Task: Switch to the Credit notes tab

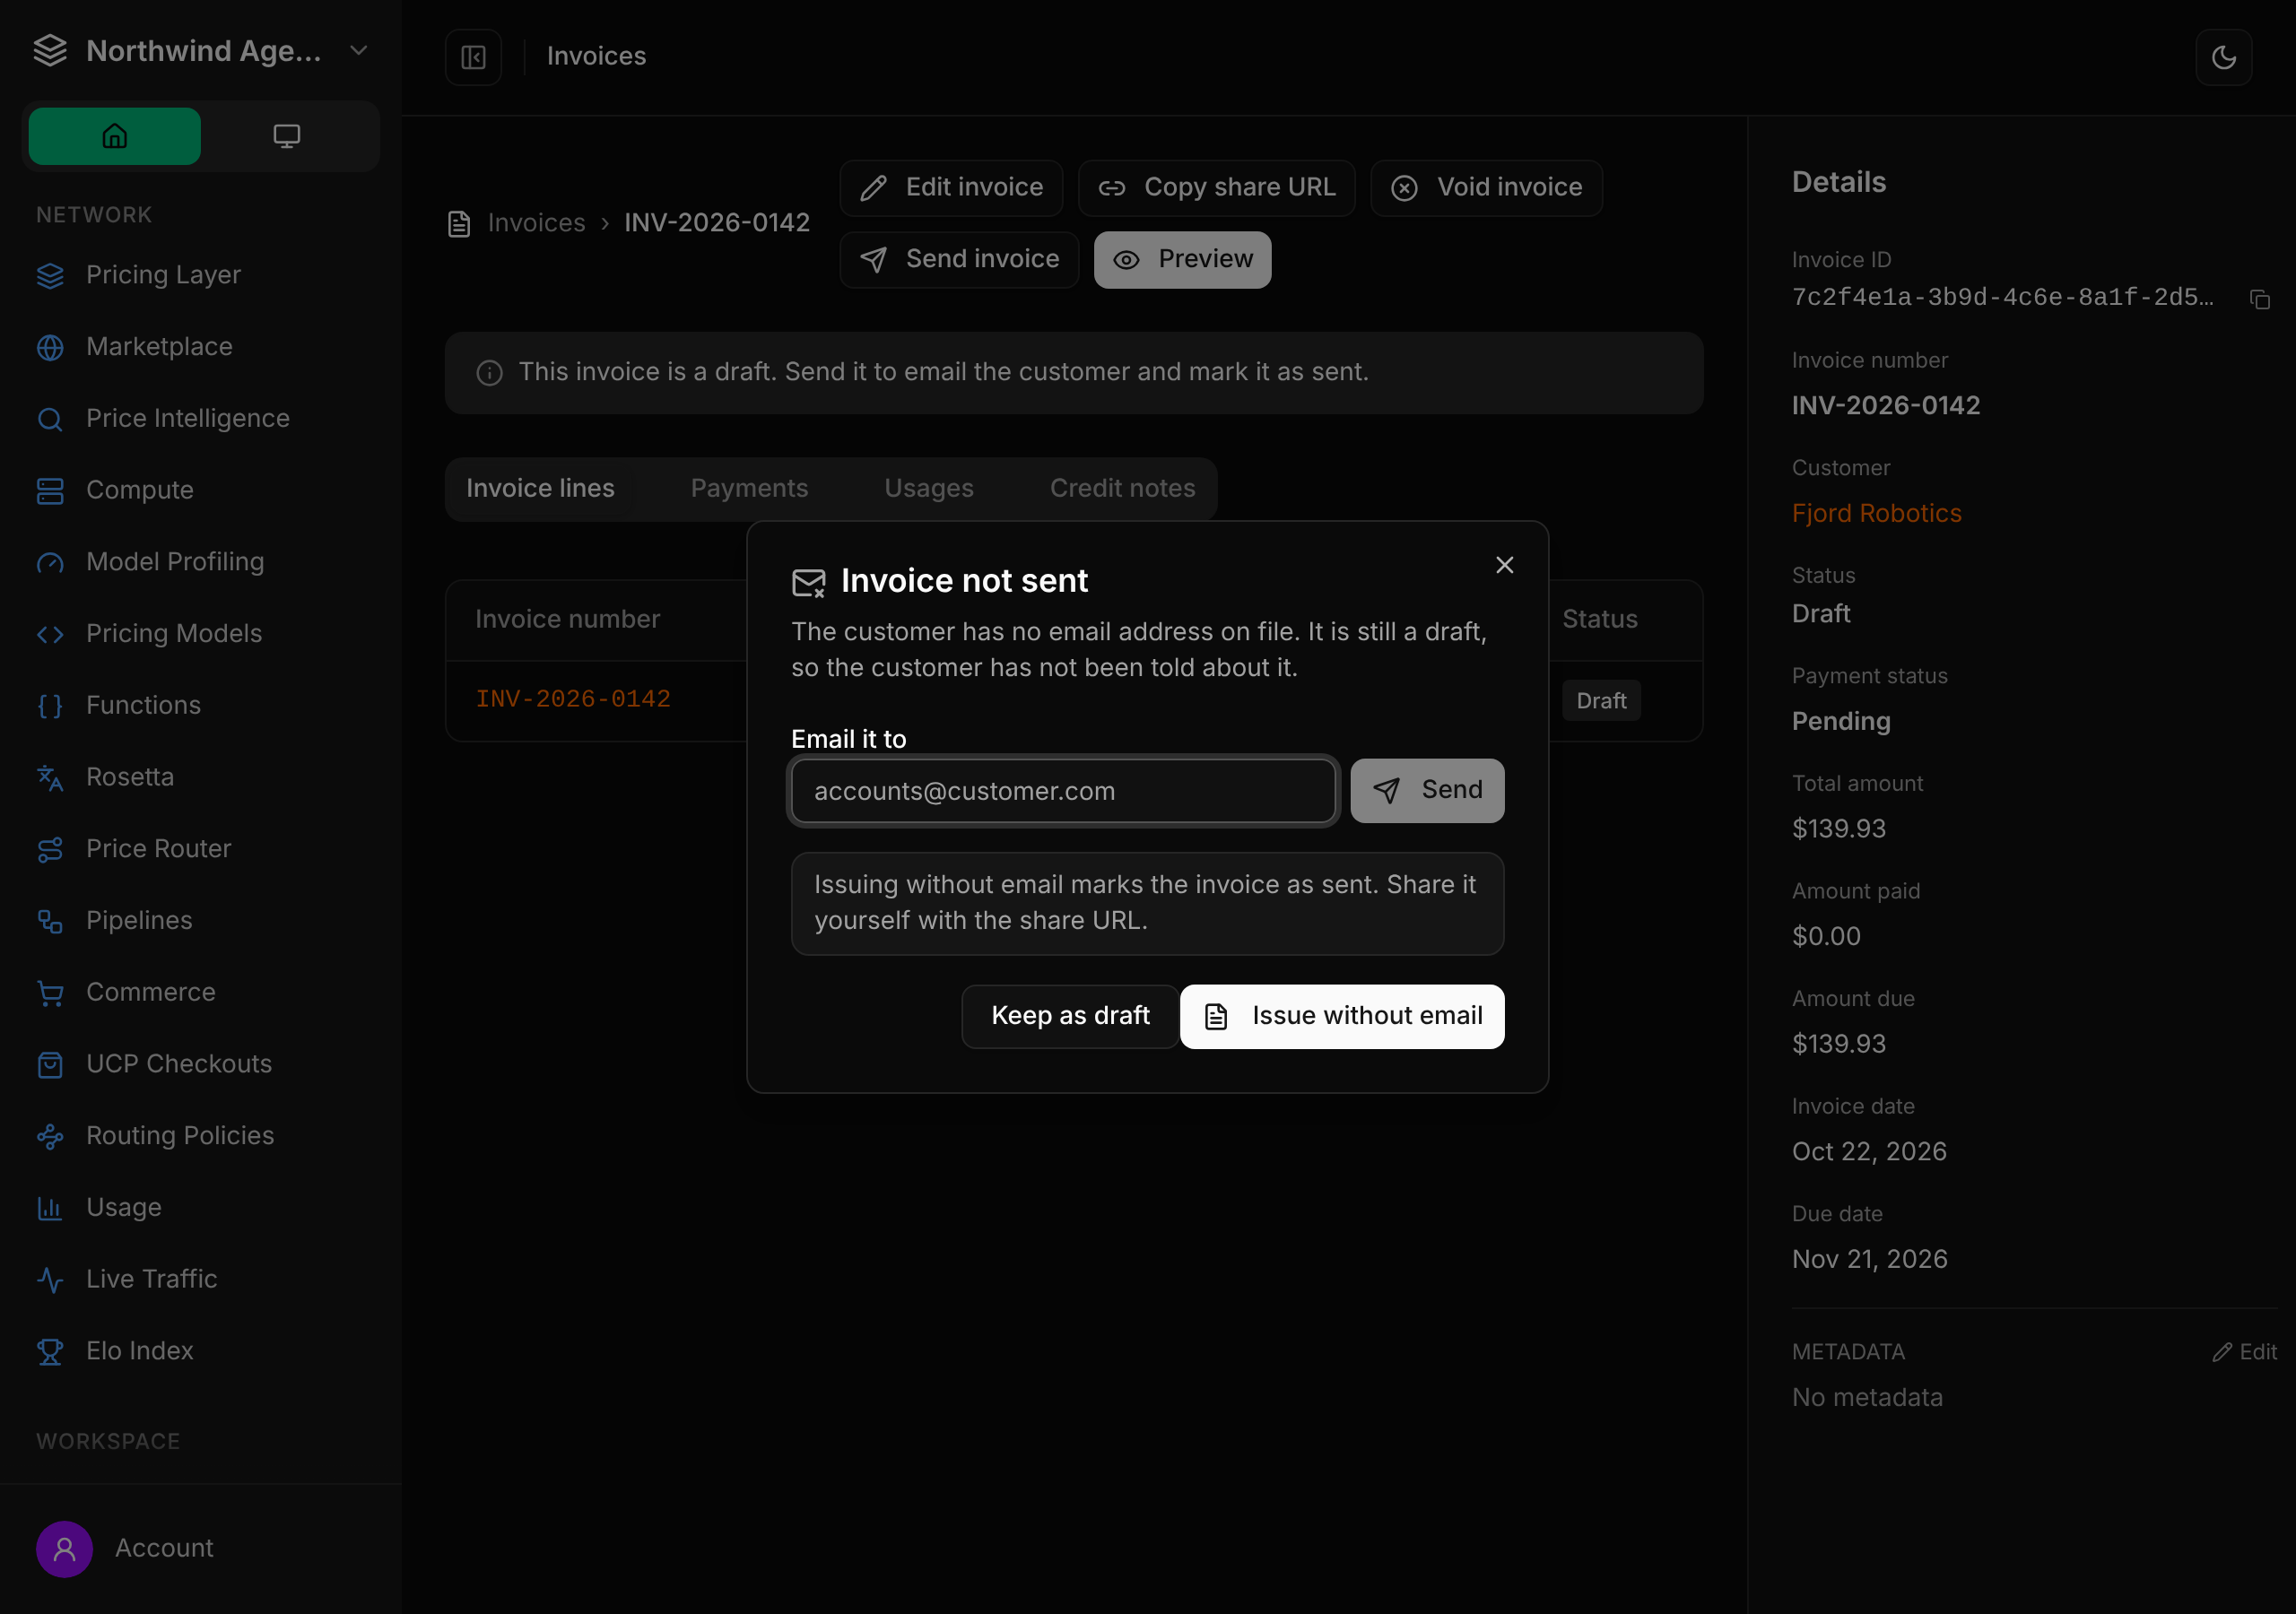Action: [1122, 489]
